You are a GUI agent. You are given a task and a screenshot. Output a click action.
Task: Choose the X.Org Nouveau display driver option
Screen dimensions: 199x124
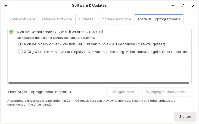click(x=20, y=52)
